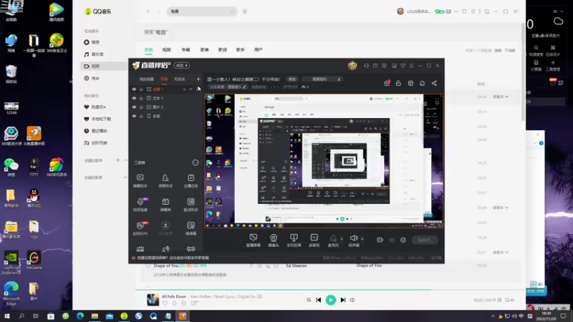Viewport: 573px width, 322px height.
Task: Click the start live broadcast button
Action: (425, 240)
